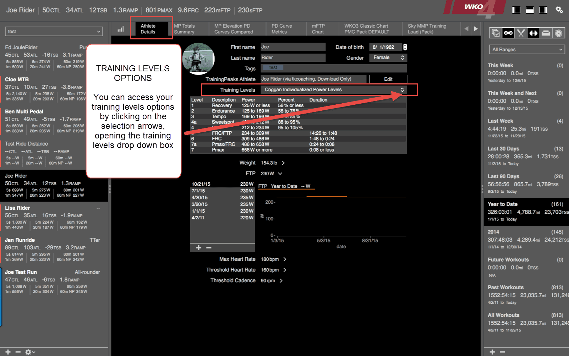
Task: Click the Tags input field
Action: (x=334, y=68)
